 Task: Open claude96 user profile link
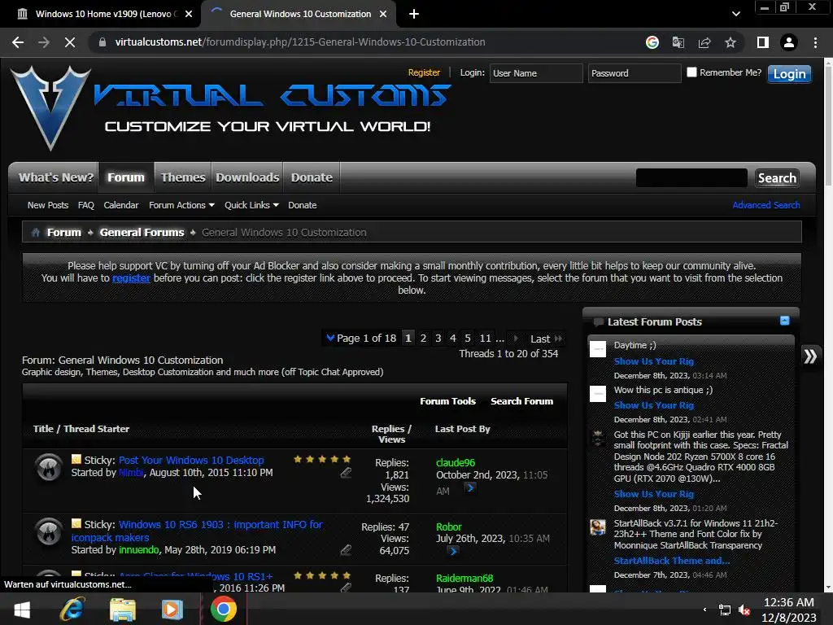[456, 463]
